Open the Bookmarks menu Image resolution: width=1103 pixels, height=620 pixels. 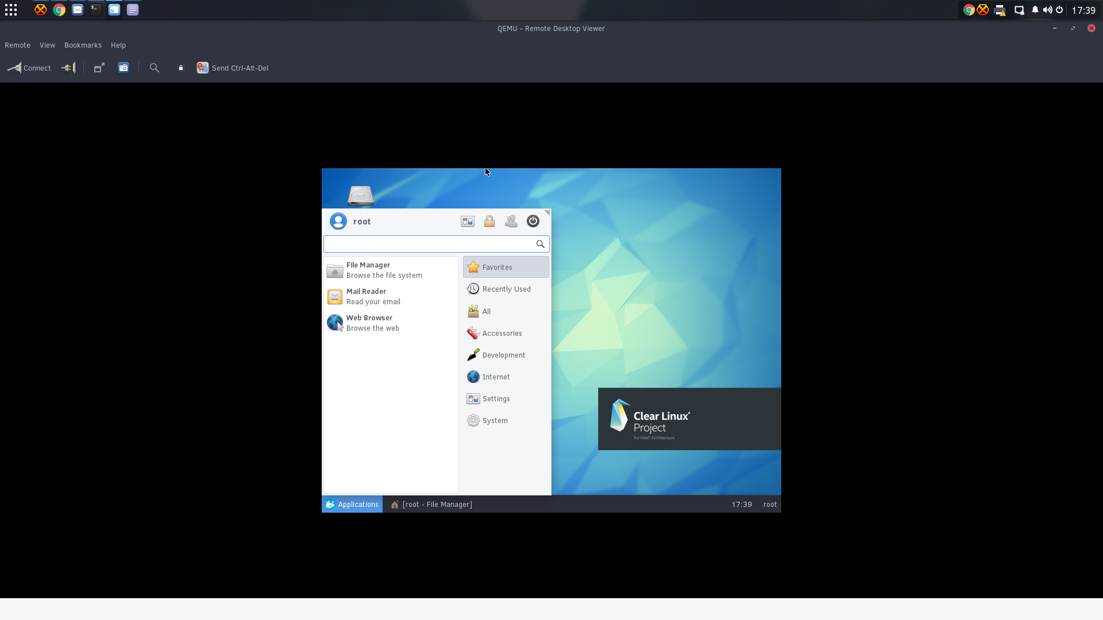coord(83,45)
